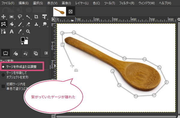Click the white background color swatch
Image resolution: width=180 pixels, height=118 pixels.
click(x=26, y=42)
